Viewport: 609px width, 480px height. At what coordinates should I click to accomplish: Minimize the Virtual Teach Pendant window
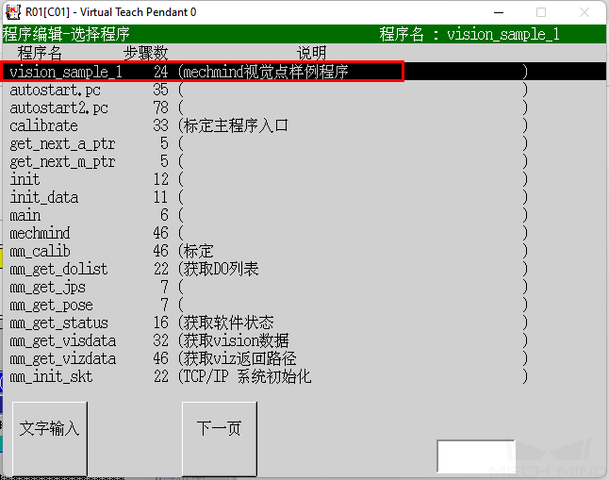(x=499, y=12)
